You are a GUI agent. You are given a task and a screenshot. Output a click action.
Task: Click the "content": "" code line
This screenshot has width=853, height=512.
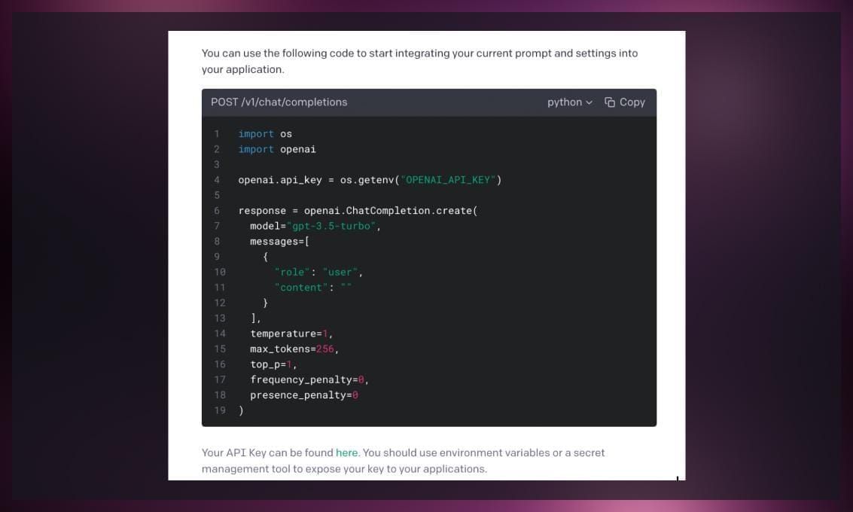(312, 288)
